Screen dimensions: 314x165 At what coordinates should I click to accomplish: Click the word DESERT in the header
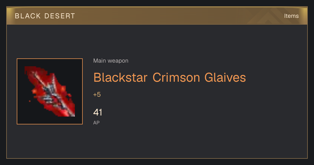(60, 16)
